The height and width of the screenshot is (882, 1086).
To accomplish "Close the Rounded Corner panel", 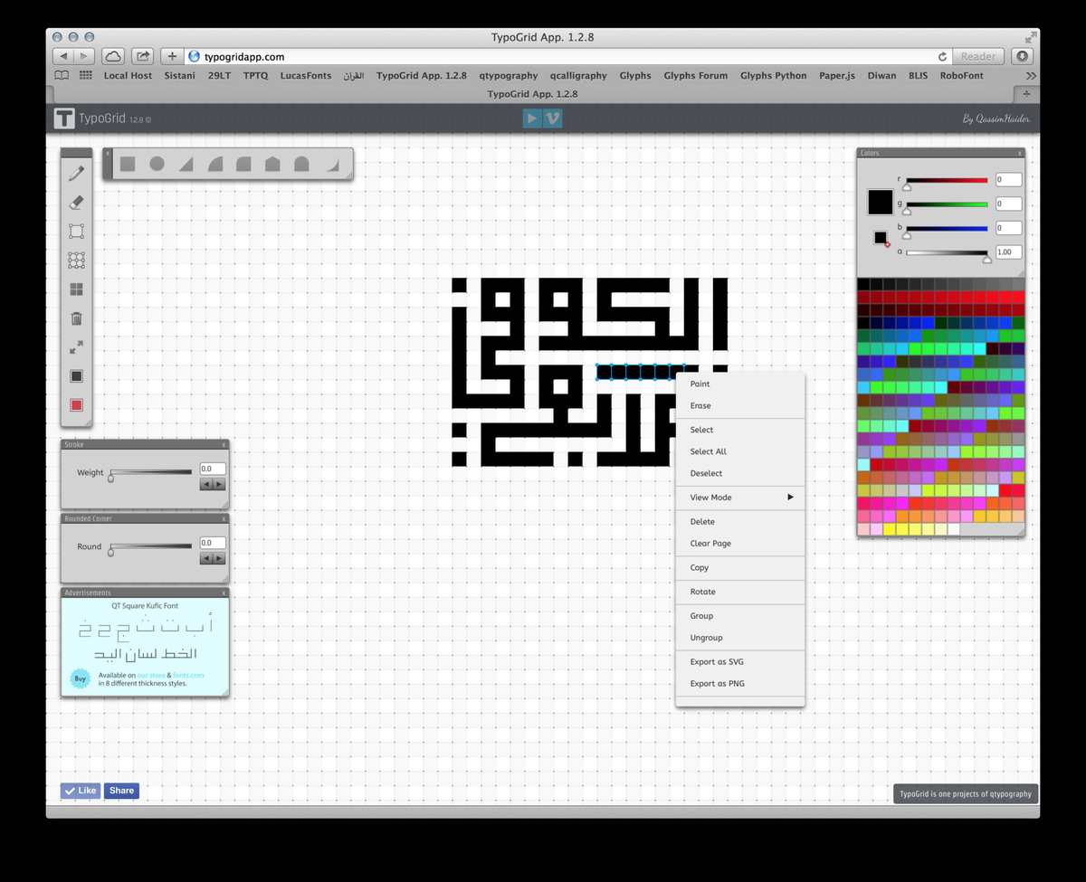I will 224,518.
